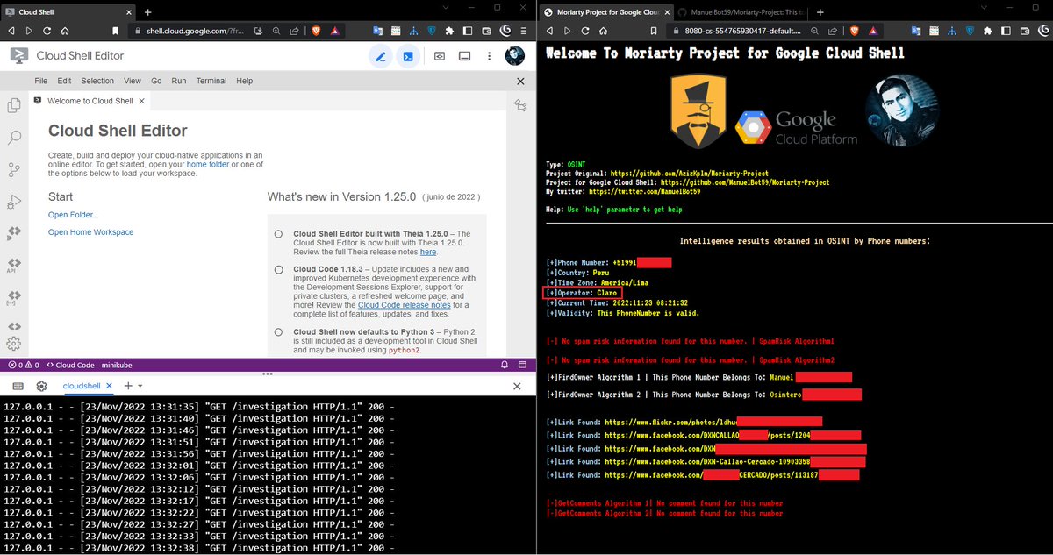
Task: Click Cloud Code in the status bar
Action: (x=70, y=365)
